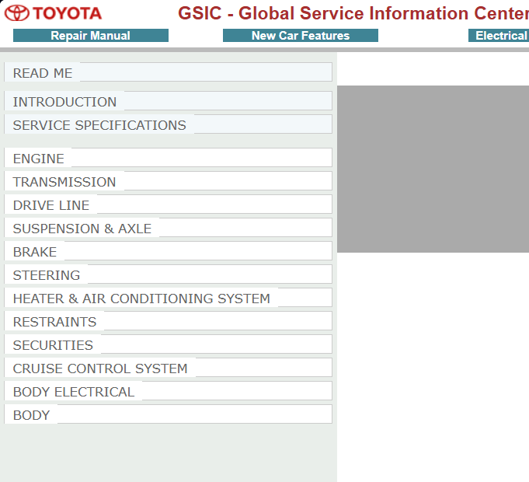Viewport: 529px width, 482px height.
Task: Click the GSIC Global Service Information Center title
Action: pyautogui.click(x=353, y=13)
